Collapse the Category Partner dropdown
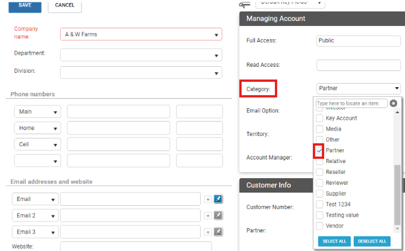 (x=358, y=88)
